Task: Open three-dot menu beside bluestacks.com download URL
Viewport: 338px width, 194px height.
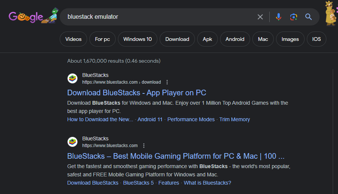Action: [167, 82]
